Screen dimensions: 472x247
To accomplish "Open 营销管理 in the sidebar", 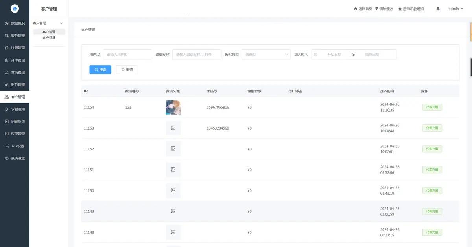I will 15,72.
